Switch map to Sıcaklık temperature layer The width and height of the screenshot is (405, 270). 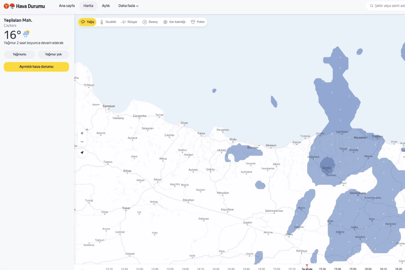(108, 22)
